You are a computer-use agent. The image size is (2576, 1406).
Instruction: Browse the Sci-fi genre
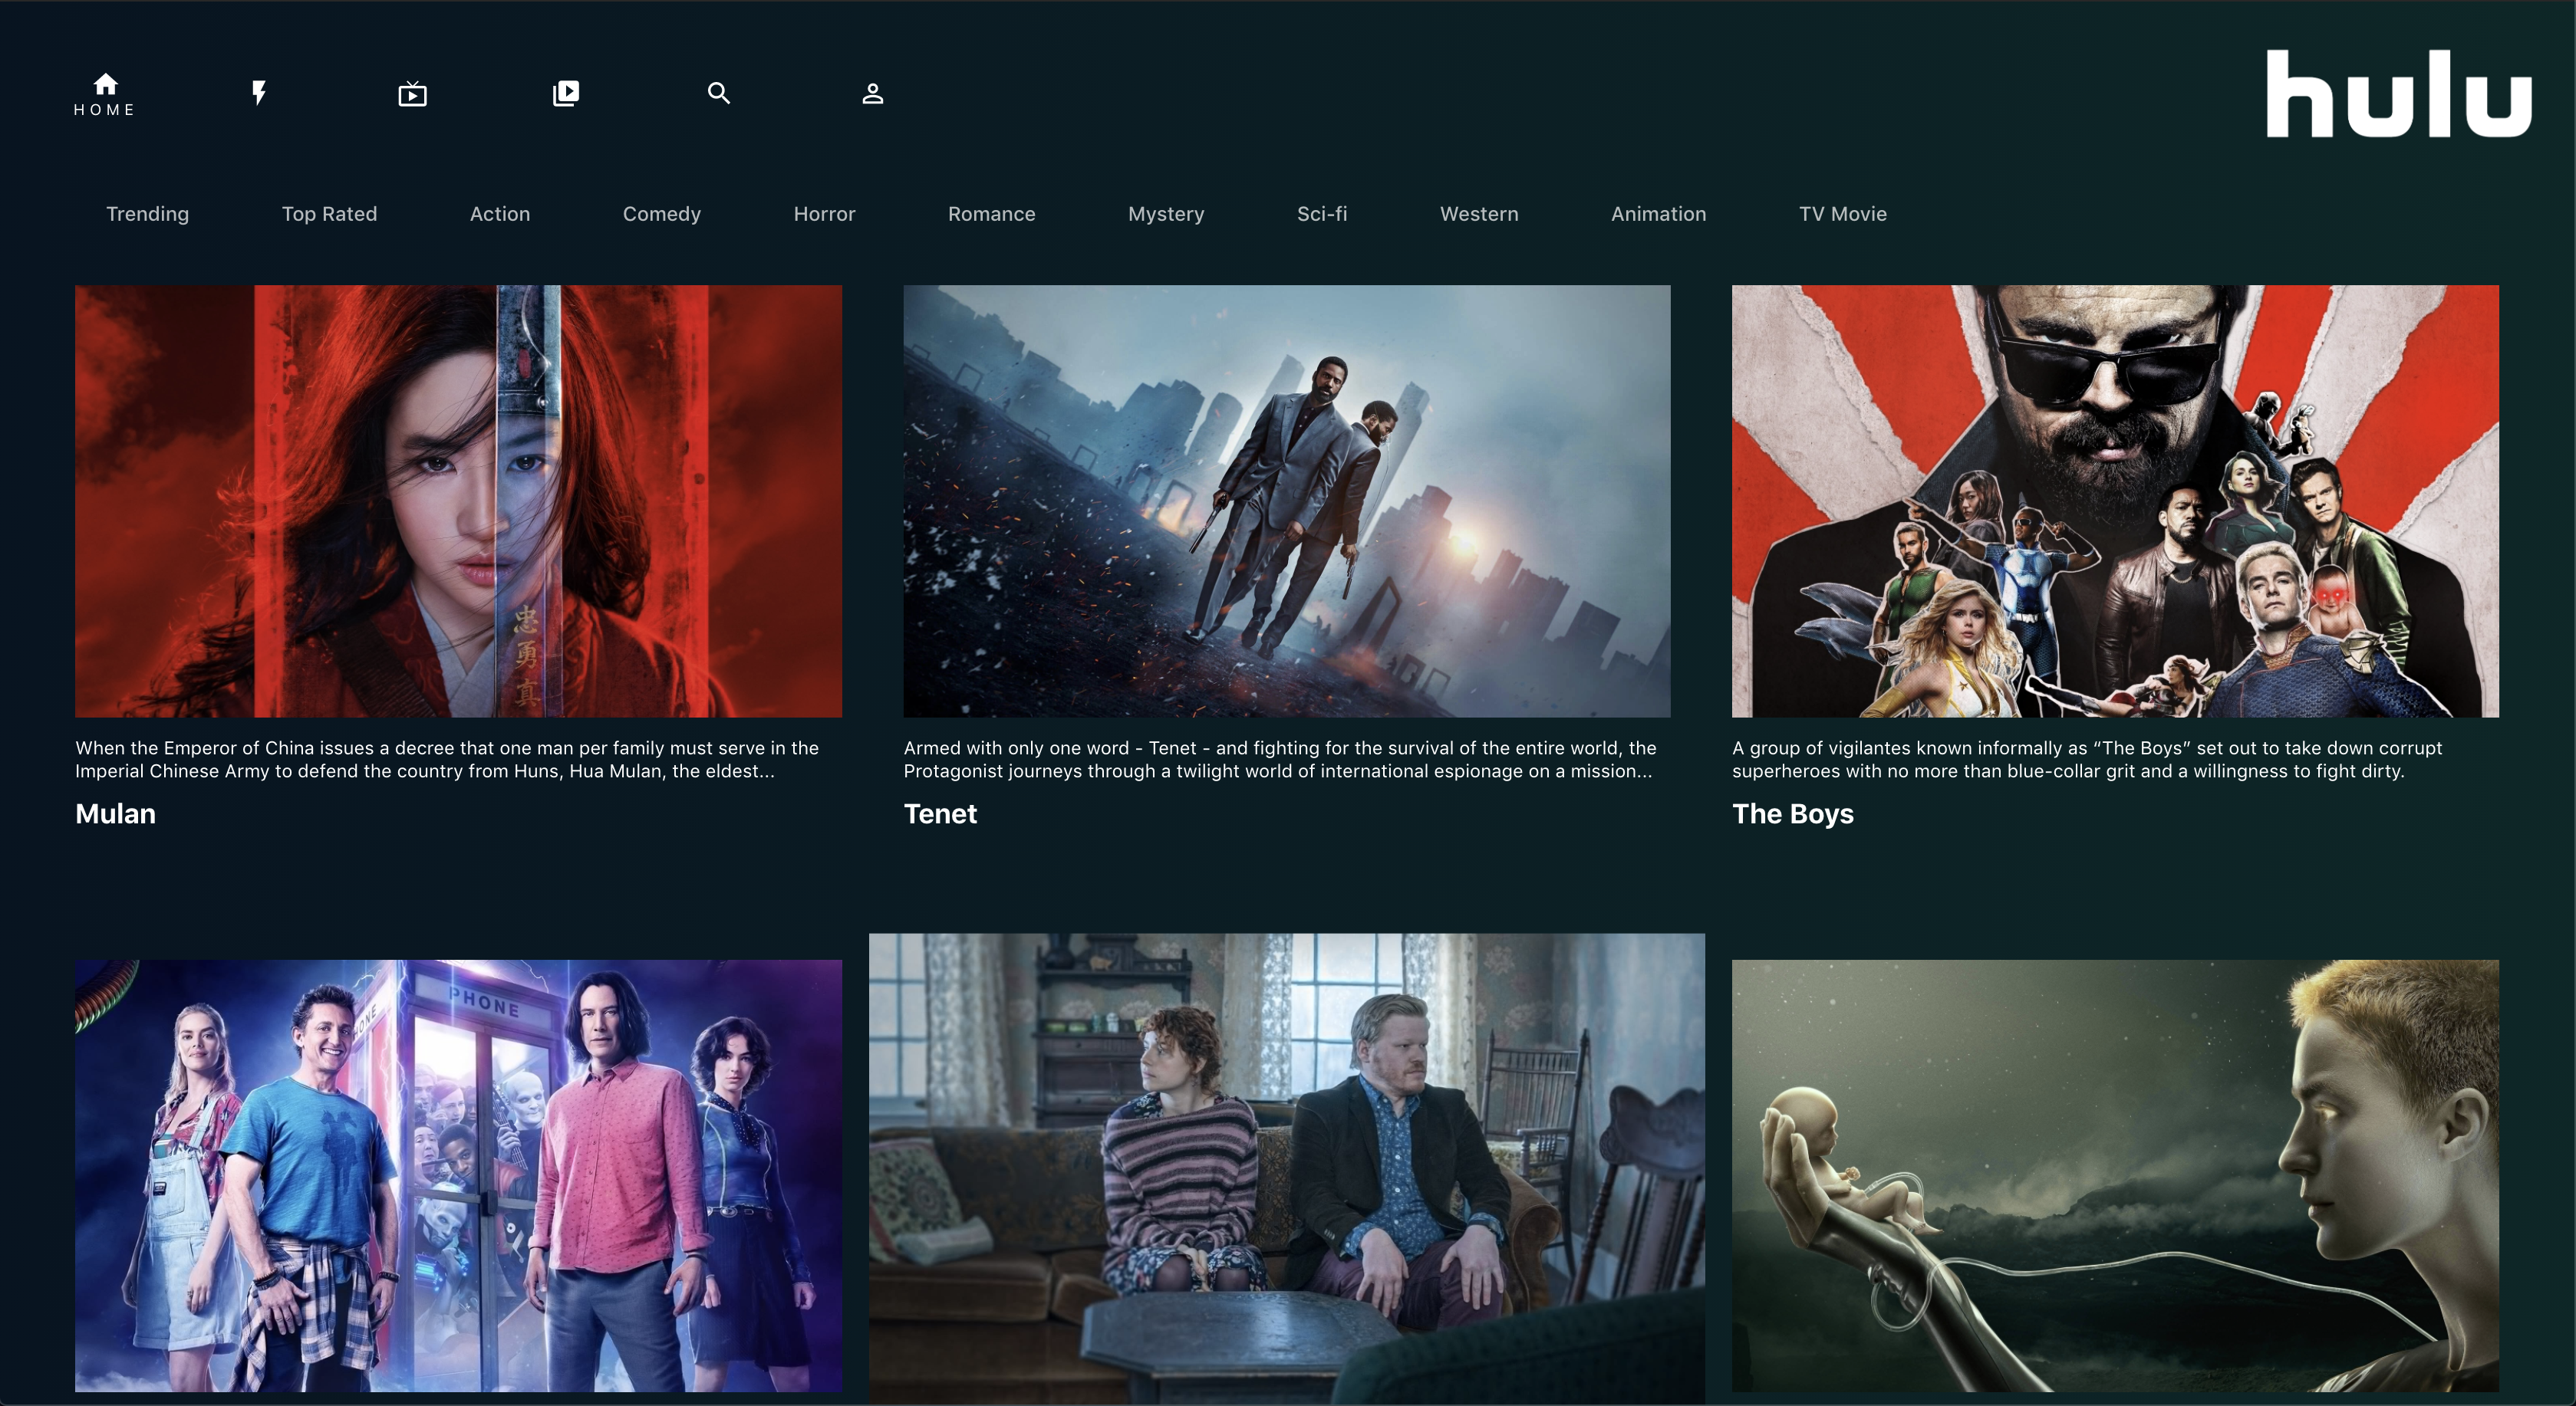coord(1322,214)
